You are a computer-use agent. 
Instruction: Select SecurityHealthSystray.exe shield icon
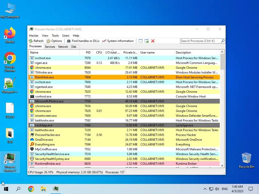point(32,159)
